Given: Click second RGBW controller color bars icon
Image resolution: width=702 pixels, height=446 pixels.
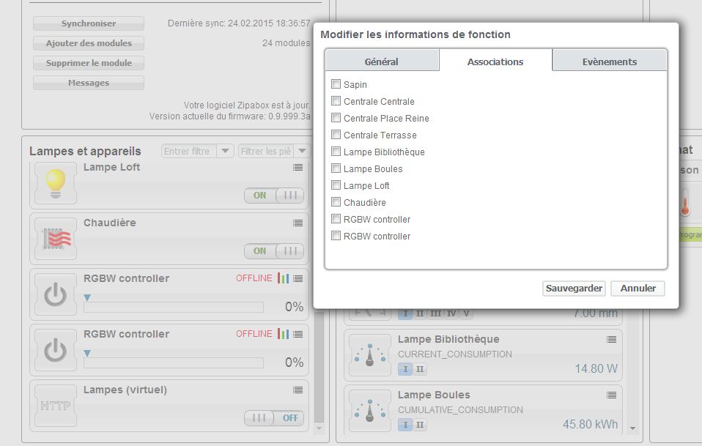Looking at the screenshot, I should (x=284, y=334).
